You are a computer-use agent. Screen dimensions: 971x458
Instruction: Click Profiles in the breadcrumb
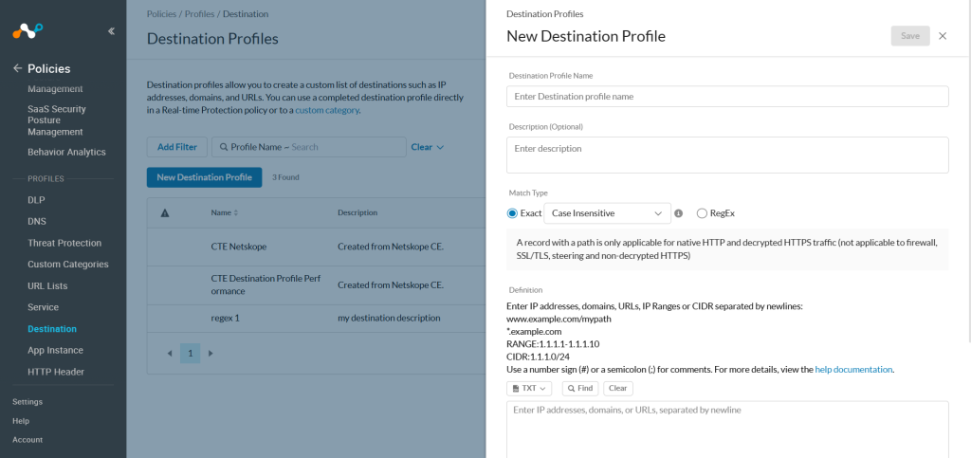199,13
